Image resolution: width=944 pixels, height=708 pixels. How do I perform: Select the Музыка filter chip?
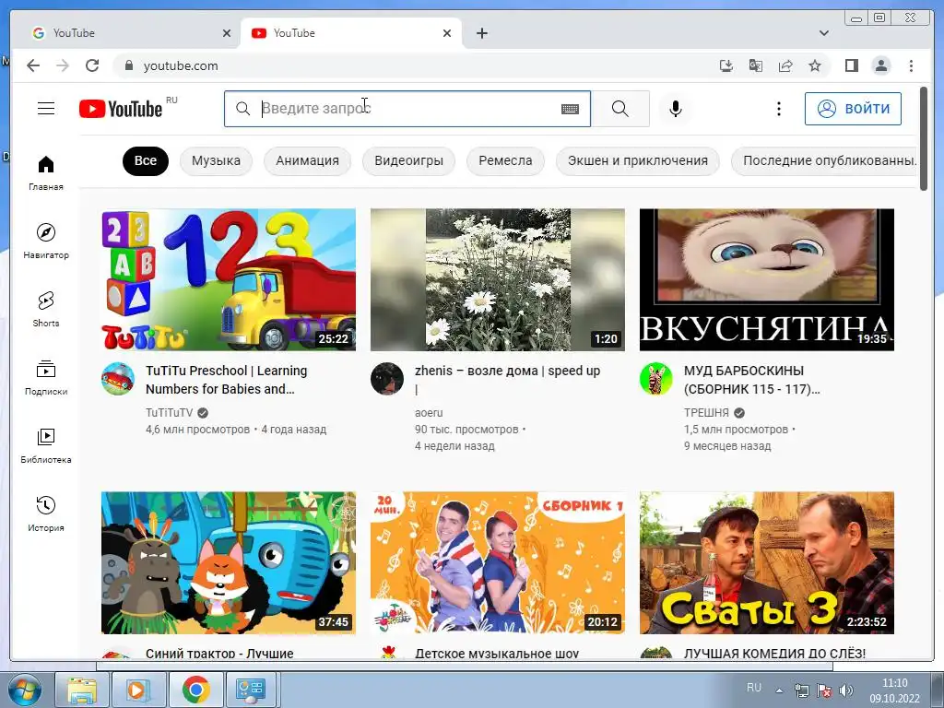click(216, 160)
